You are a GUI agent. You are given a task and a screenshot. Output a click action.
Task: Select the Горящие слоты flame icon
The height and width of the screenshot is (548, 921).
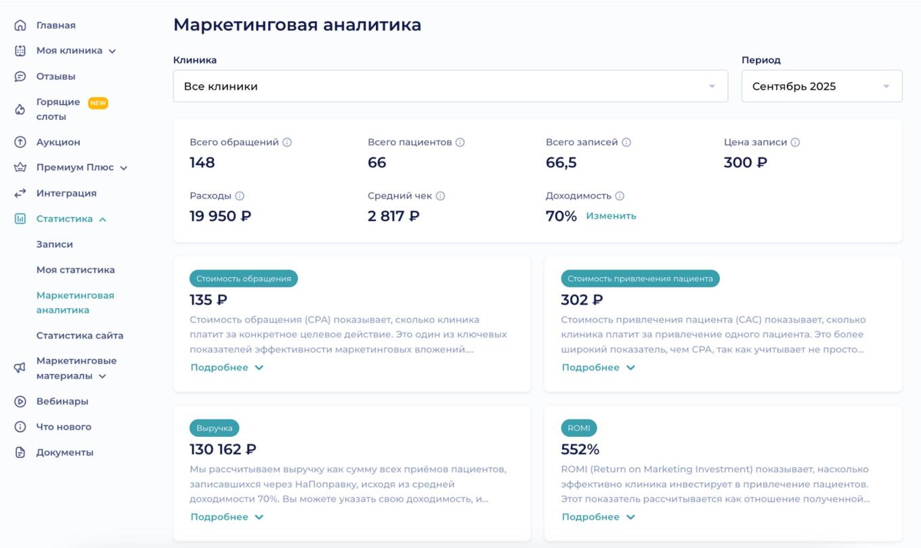(18, 108)
